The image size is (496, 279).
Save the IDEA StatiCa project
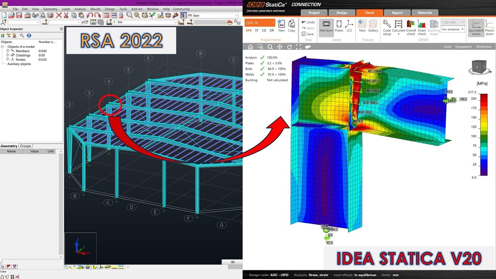pyautogui.click(x=308, y=34)
